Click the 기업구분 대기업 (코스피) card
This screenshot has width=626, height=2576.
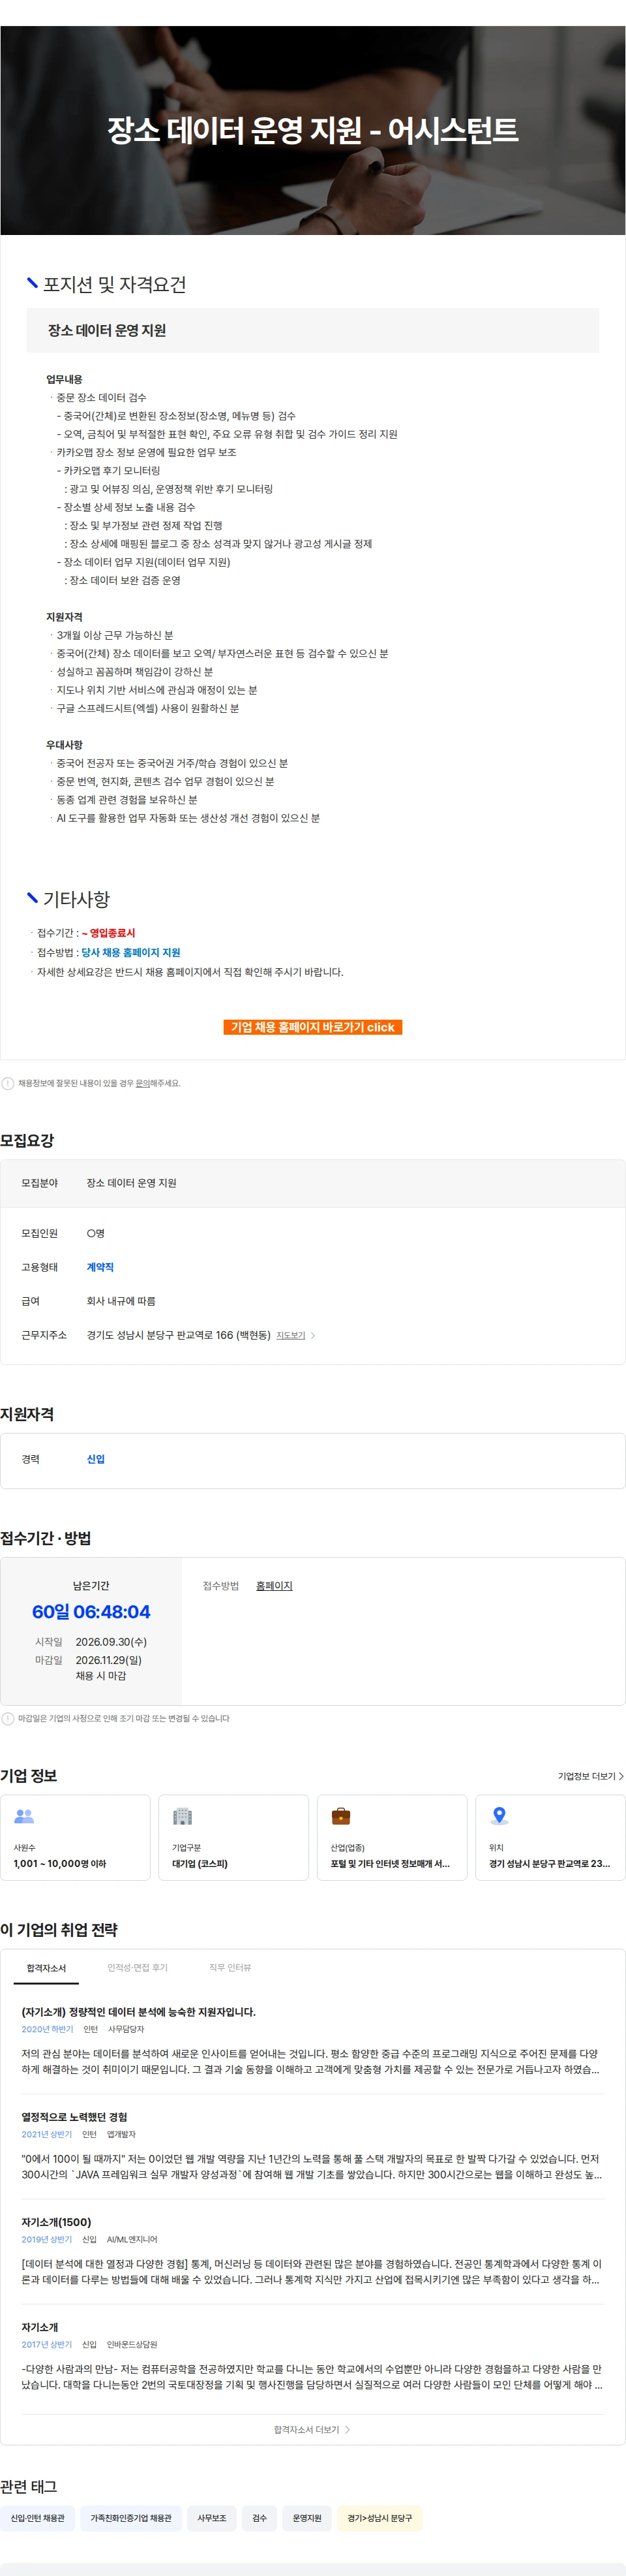233,1837
